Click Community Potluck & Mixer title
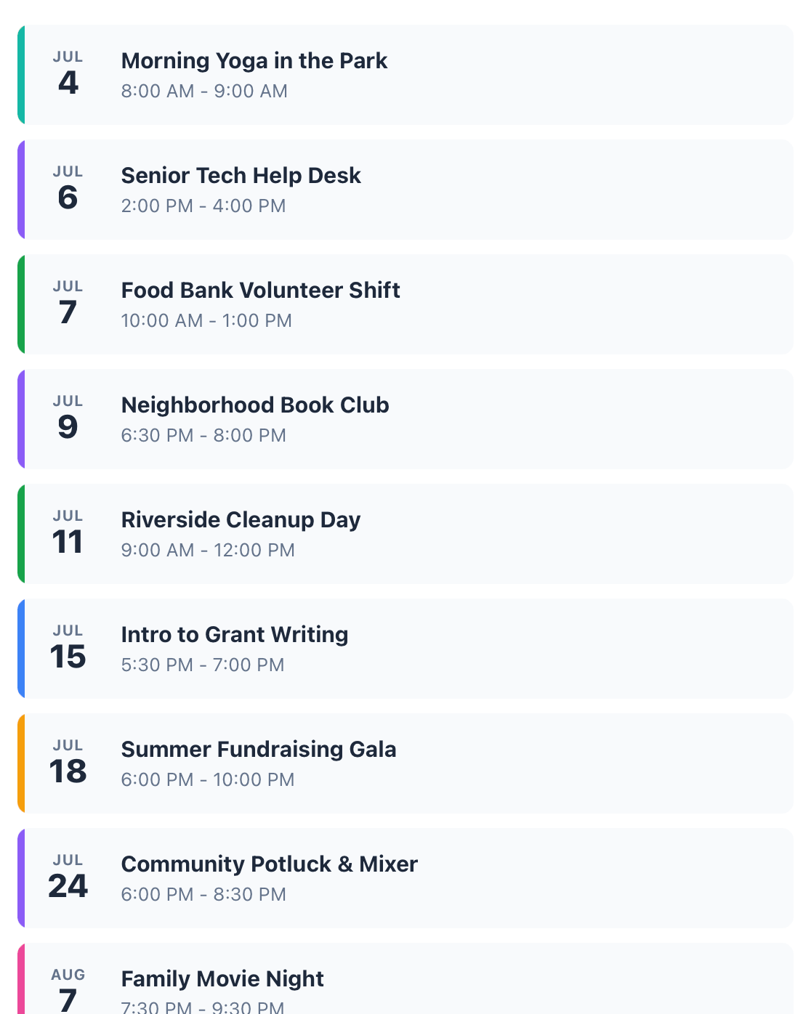 (x=270, y=864)
